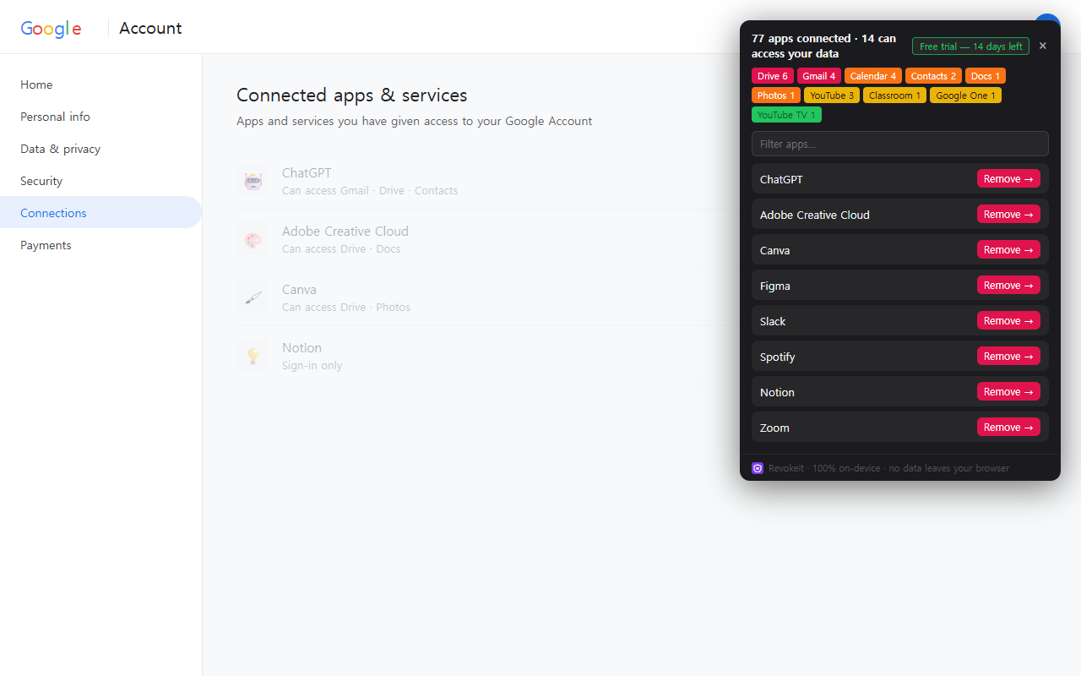Remove Notion from the popup list
Viewport: 1081px width, 676px height.
point(1008,392)
